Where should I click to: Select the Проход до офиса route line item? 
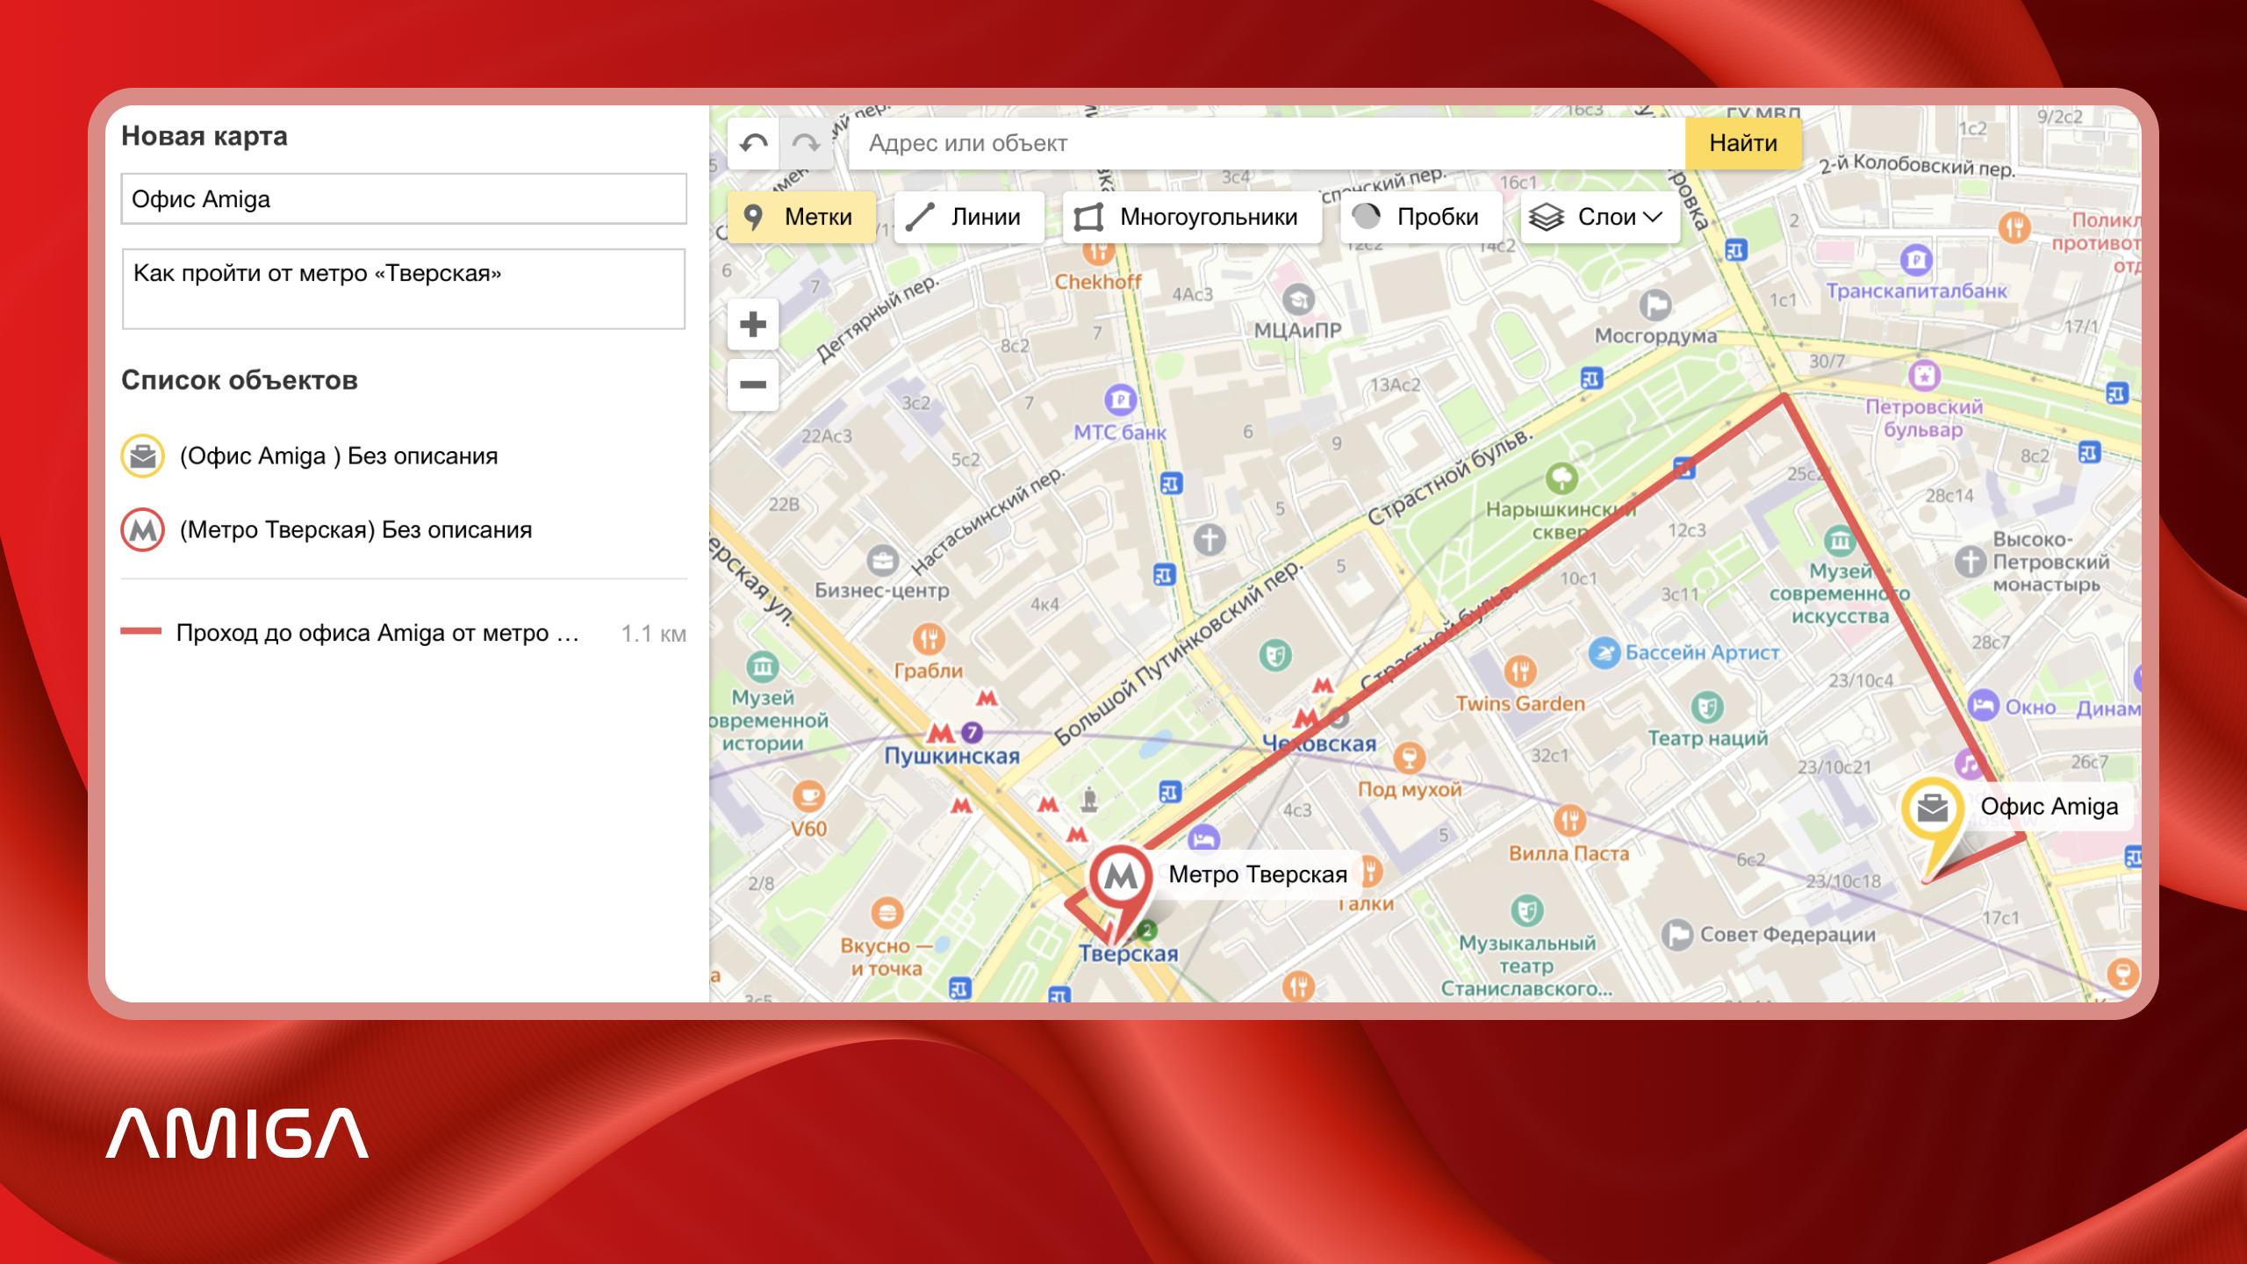pos(377,633)
